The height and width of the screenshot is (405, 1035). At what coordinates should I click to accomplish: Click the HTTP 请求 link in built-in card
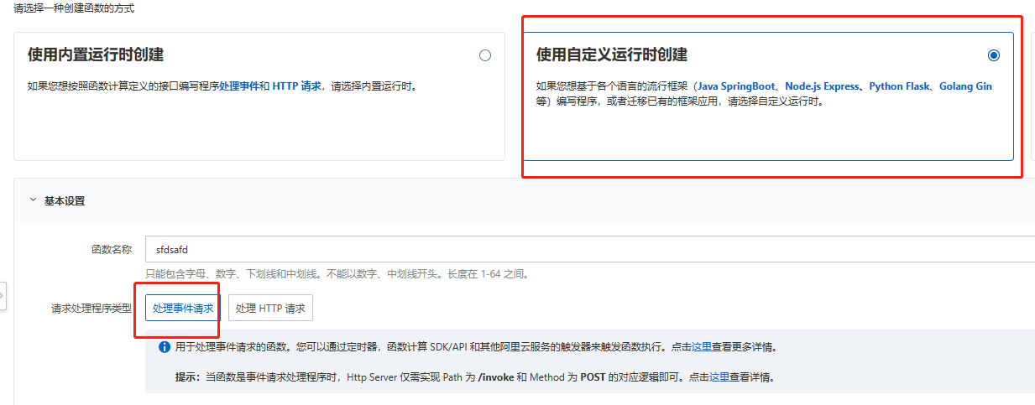point(296,86)
